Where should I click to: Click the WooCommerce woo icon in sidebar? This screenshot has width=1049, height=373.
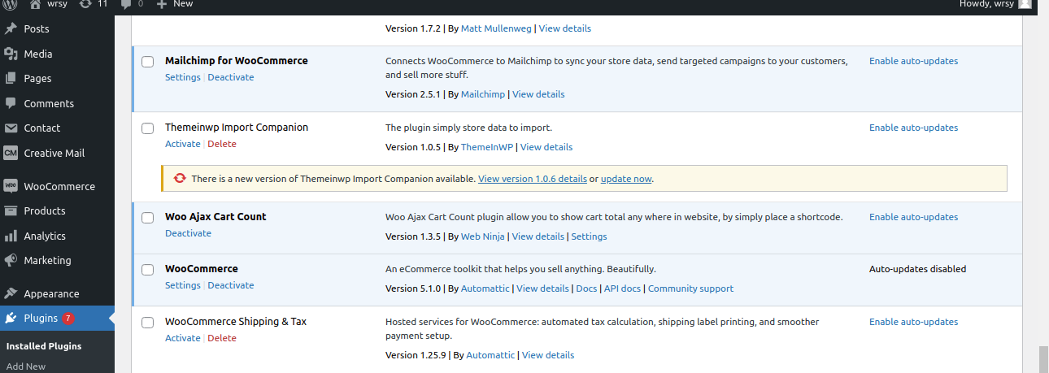pyautogui.click(x=11, y=186)
